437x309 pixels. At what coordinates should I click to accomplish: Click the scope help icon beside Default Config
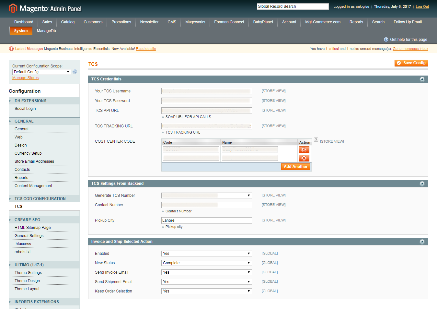[75, 72]
